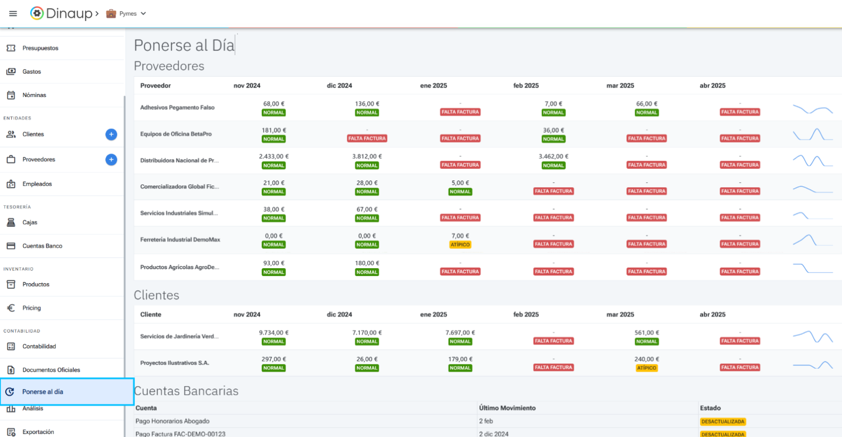This screenshot has width=842, height=437.
Task: Click the Pricing euro icon
Action: (11, 308)
